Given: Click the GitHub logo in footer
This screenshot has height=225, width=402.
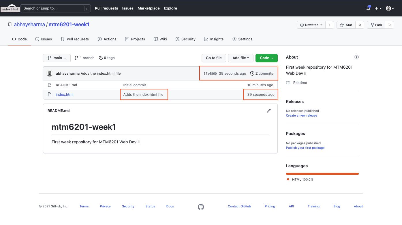Looking at the screenshot, I should coord(201,207).
